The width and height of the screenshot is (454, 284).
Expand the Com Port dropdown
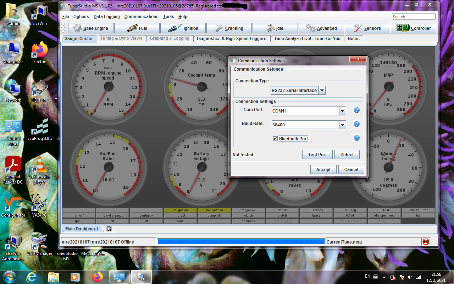click(x=343, y=111)
